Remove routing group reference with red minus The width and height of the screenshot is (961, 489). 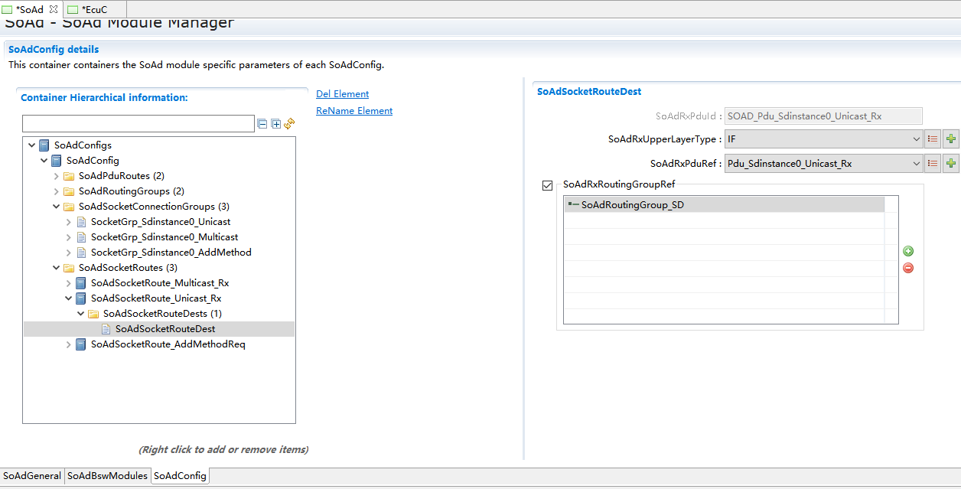coord(908,268)
